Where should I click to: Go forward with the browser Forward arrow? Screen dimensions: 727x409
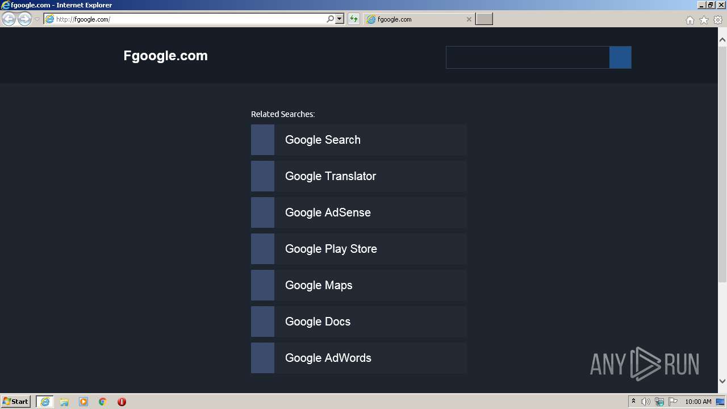(24, 19)
